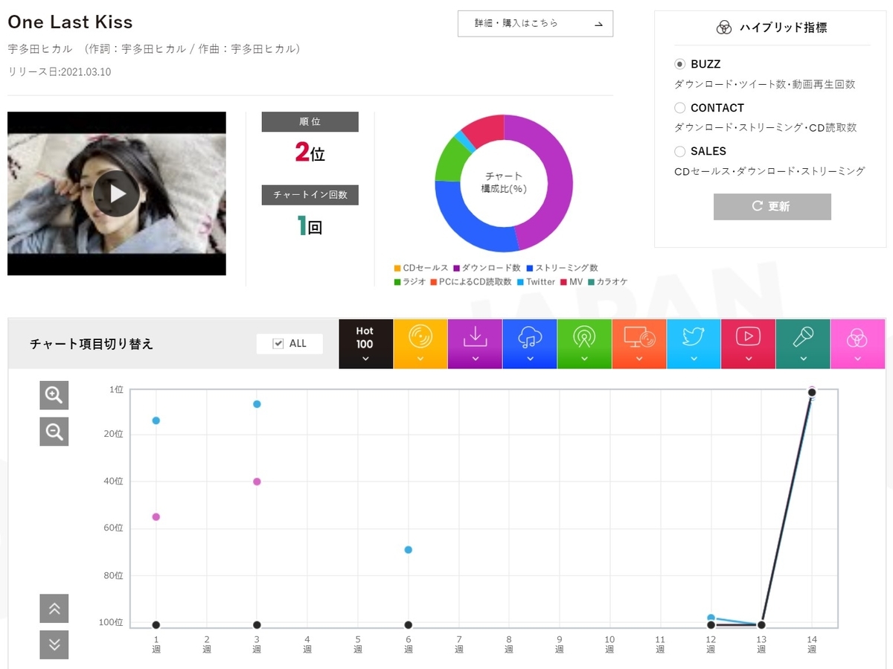893x669 pixels.
Task: Click the Twitter legend entry
Action: (536, 282)
